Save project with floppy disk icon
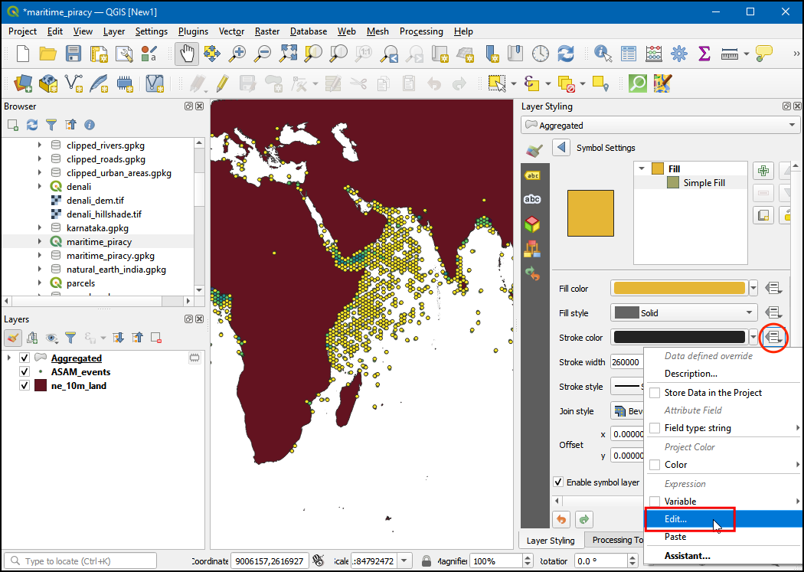The width and height of the screenshot is (804, 572). (73, 54)
